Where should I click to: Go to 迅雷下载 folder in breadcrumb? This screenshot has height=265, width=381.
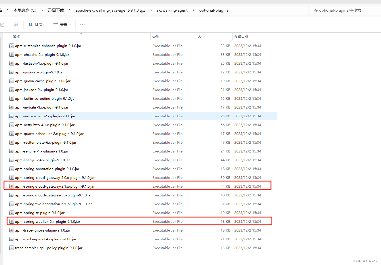click(x=56, y=10)
